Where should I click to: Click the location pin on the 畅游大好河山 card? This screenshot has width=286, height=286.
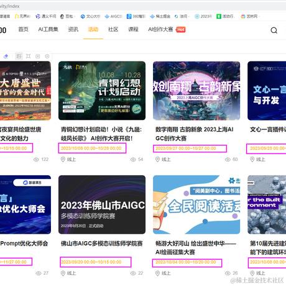(157, 273)
